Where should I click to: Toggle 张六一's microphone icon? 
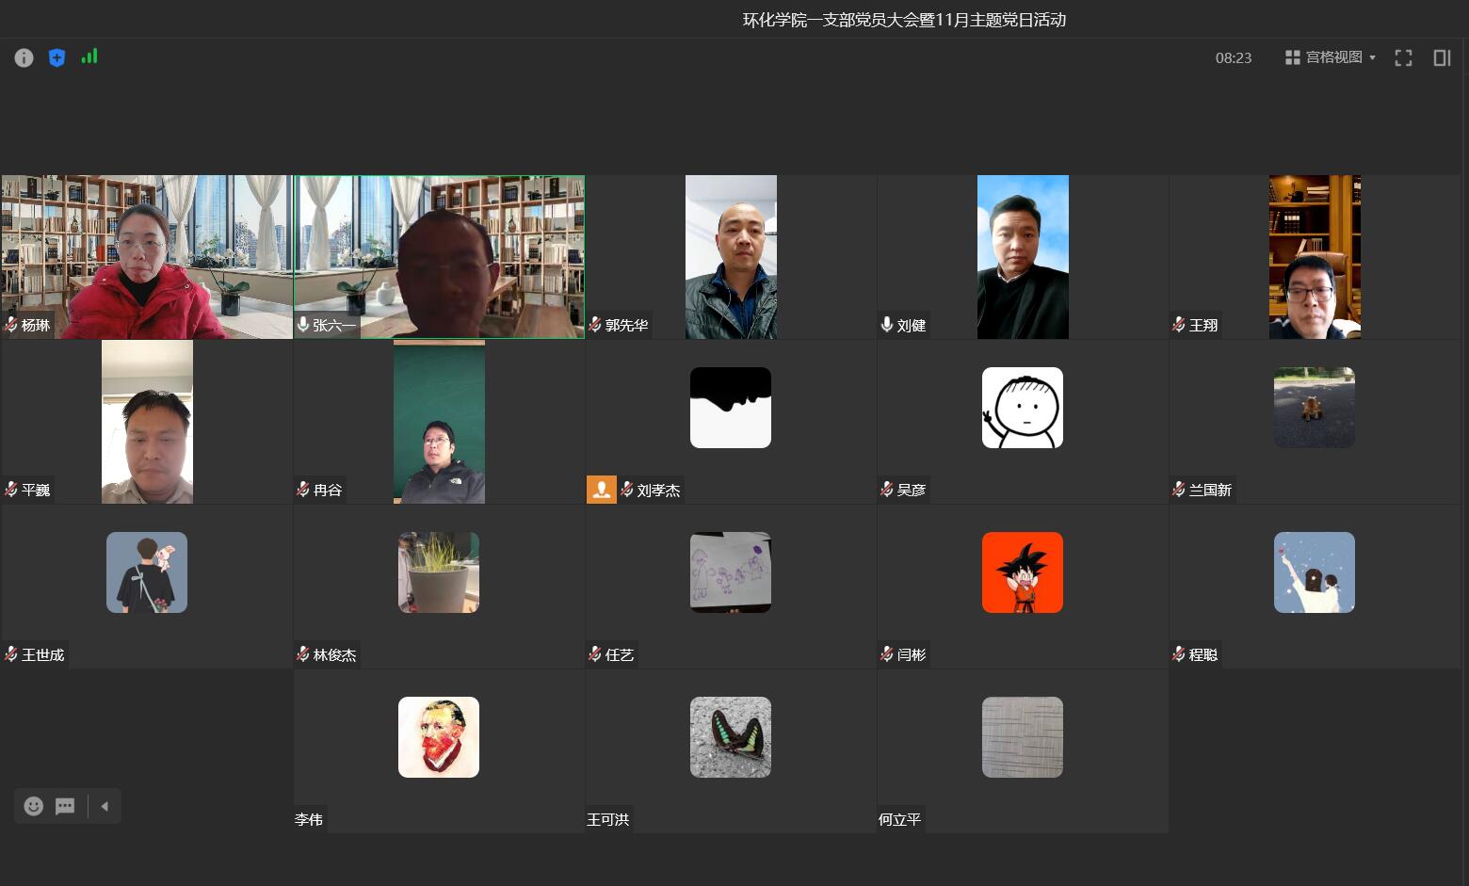pyautogui.click(x=303, y=325)
